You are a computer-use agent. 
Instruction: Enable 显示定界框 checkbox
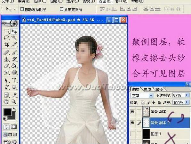click(x=62, y=9)
